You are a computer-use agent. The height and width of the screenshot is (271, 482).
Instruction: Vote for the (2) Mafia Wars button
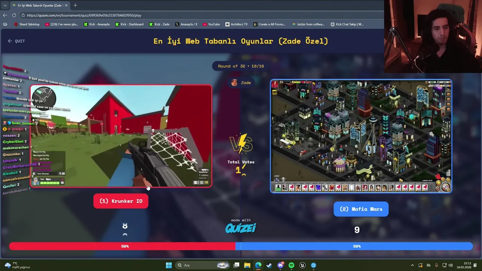tap(361, 209)
